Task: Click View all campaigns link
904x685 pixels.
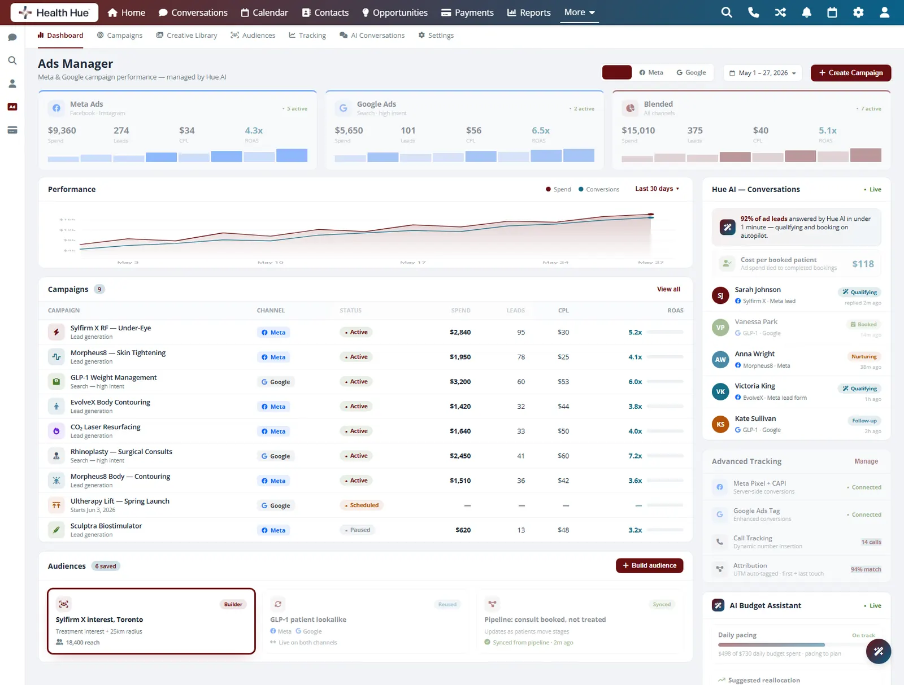Action: point(668,289)
